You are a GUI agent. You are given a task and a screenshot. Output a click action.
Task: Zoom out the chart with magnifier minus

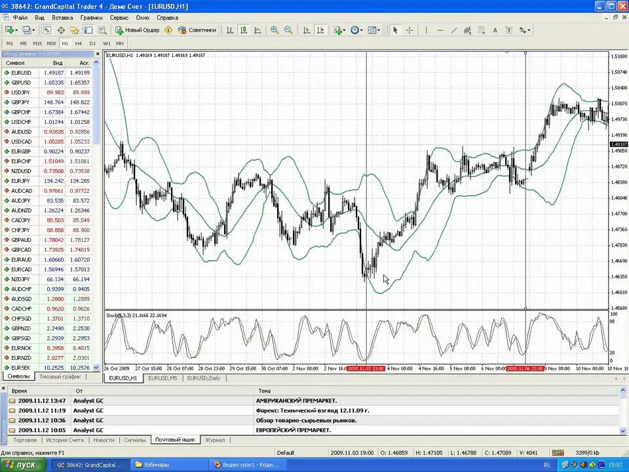pos(288,30)
